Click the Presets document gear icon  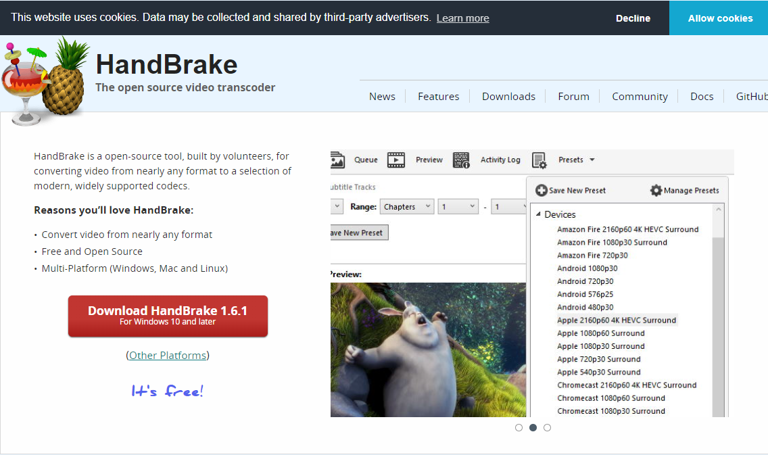coord(539,160)
